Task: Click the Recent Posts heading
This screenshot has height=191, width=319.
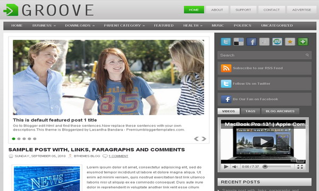Action: [x=240, y=182]
